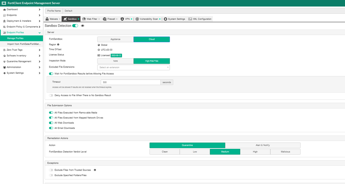Click the Administration users icon
Viewport: 345px width, 184px height.
(4, 67)
